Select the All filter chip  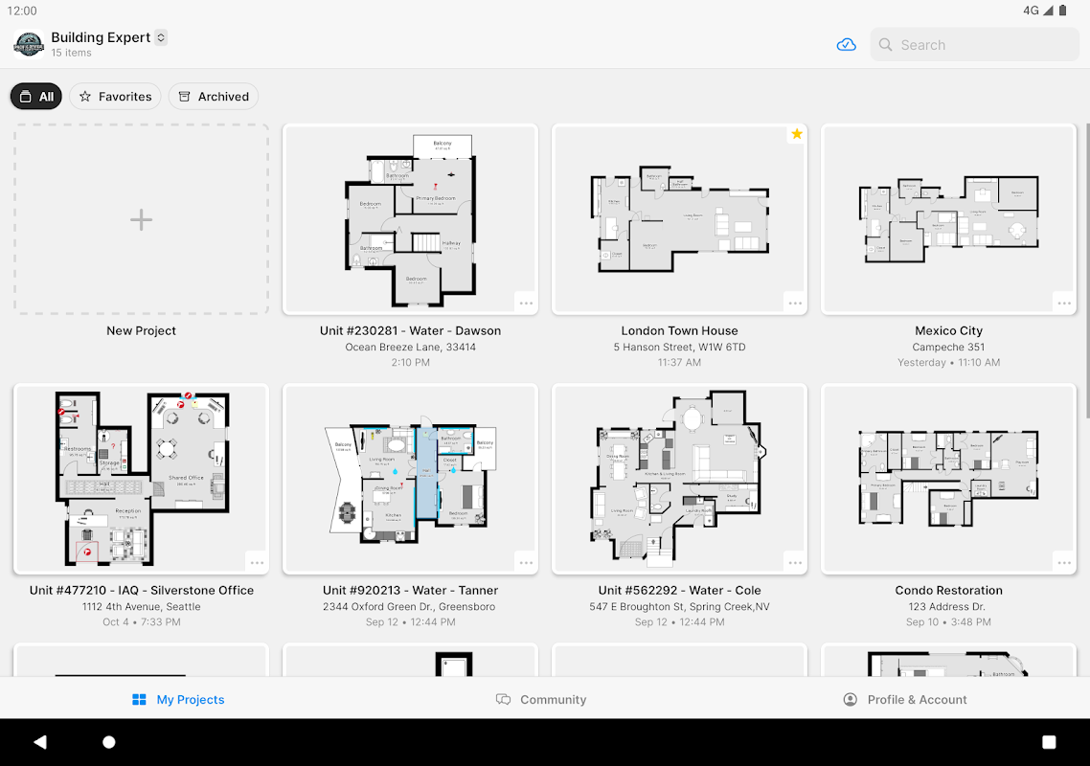tap(36, 97)
